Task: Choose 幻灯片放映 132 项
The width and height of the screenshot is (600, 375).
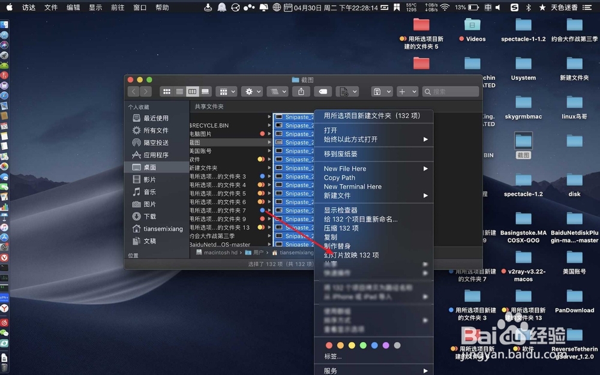Action: point(373,255)
